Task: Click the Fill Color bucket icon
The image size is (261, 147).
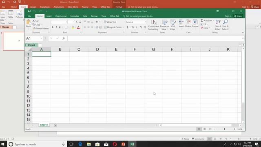Action: tap(73, 27)
